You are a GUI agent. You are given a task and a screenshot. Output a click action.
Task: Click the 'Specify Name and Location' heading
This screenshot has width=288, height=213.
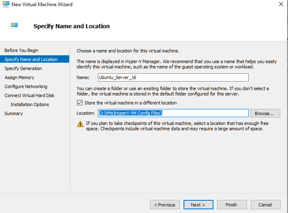pos(71,26)
